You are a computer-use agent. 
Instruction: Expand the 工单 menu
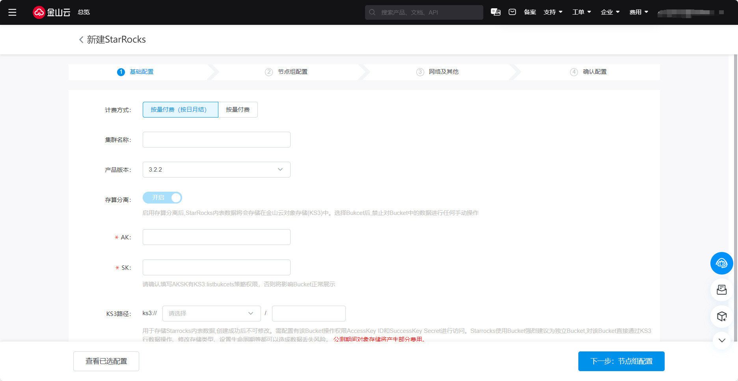pyautogui.click(x=581, y=12)
